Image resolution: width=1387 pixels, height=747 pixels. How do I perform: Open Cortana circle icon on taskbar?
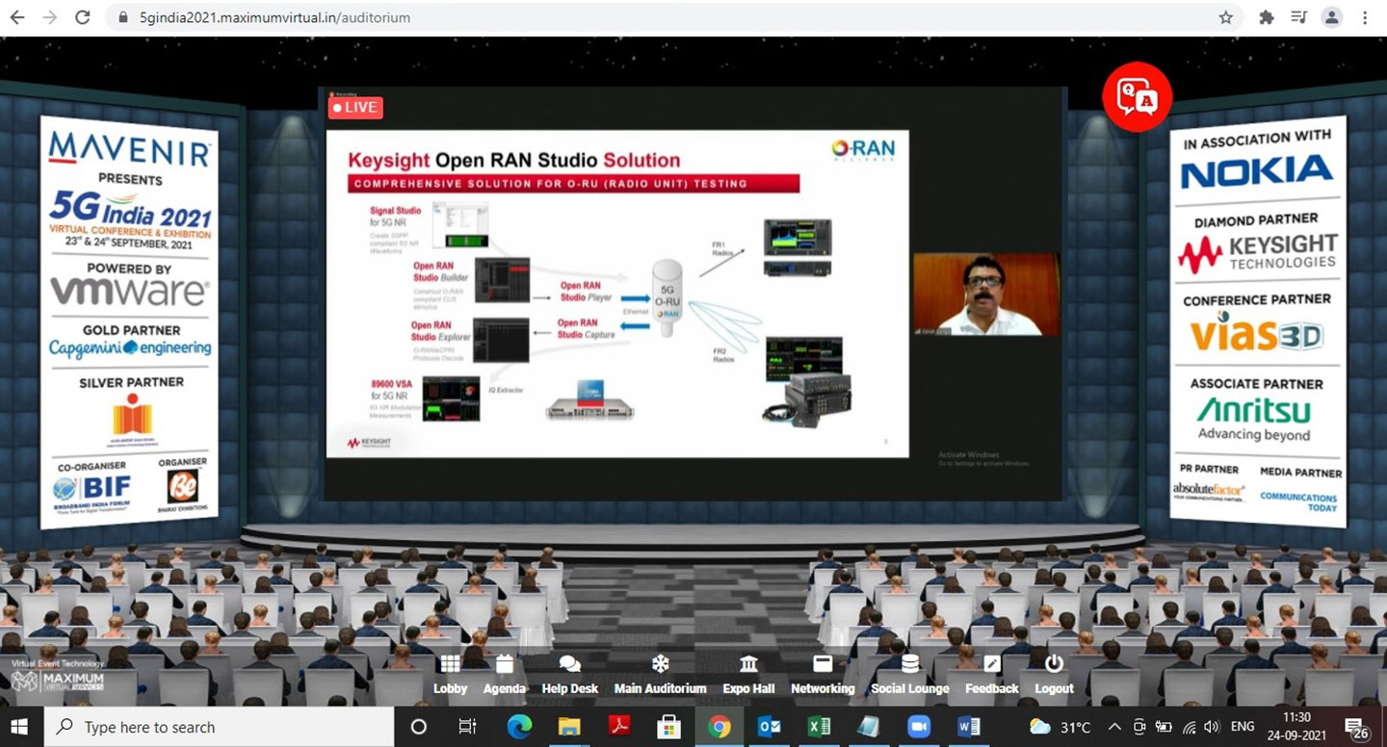418,727
